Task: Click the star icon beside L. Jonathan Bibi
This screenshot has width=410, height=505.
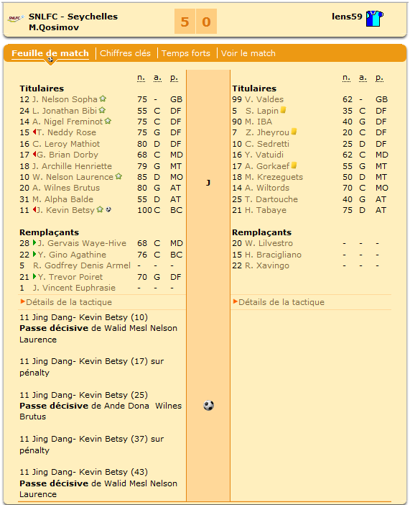Action: [102, 110]
